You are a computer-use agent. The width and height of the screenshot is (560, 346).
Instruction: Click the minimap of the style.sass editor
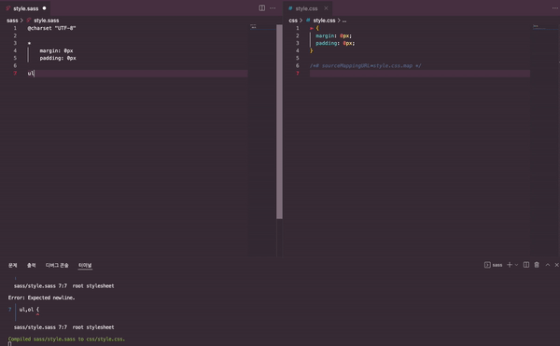coord(261,140)
